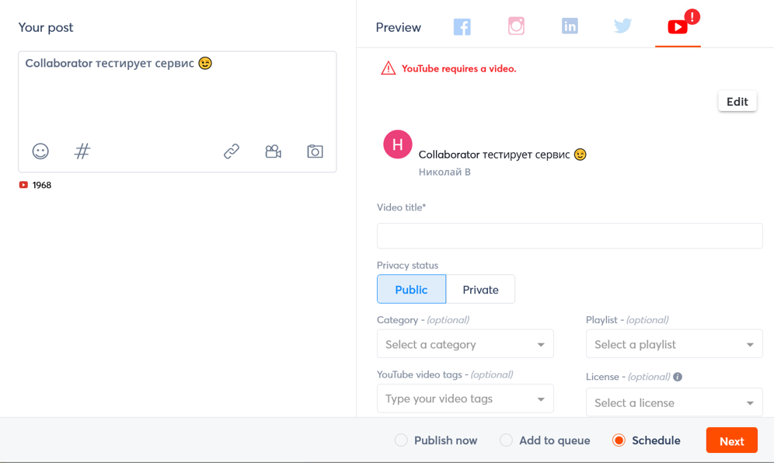Screen dimensions: 774x463
Task: Click the info icon next to License
Action: tap(677, 377)
